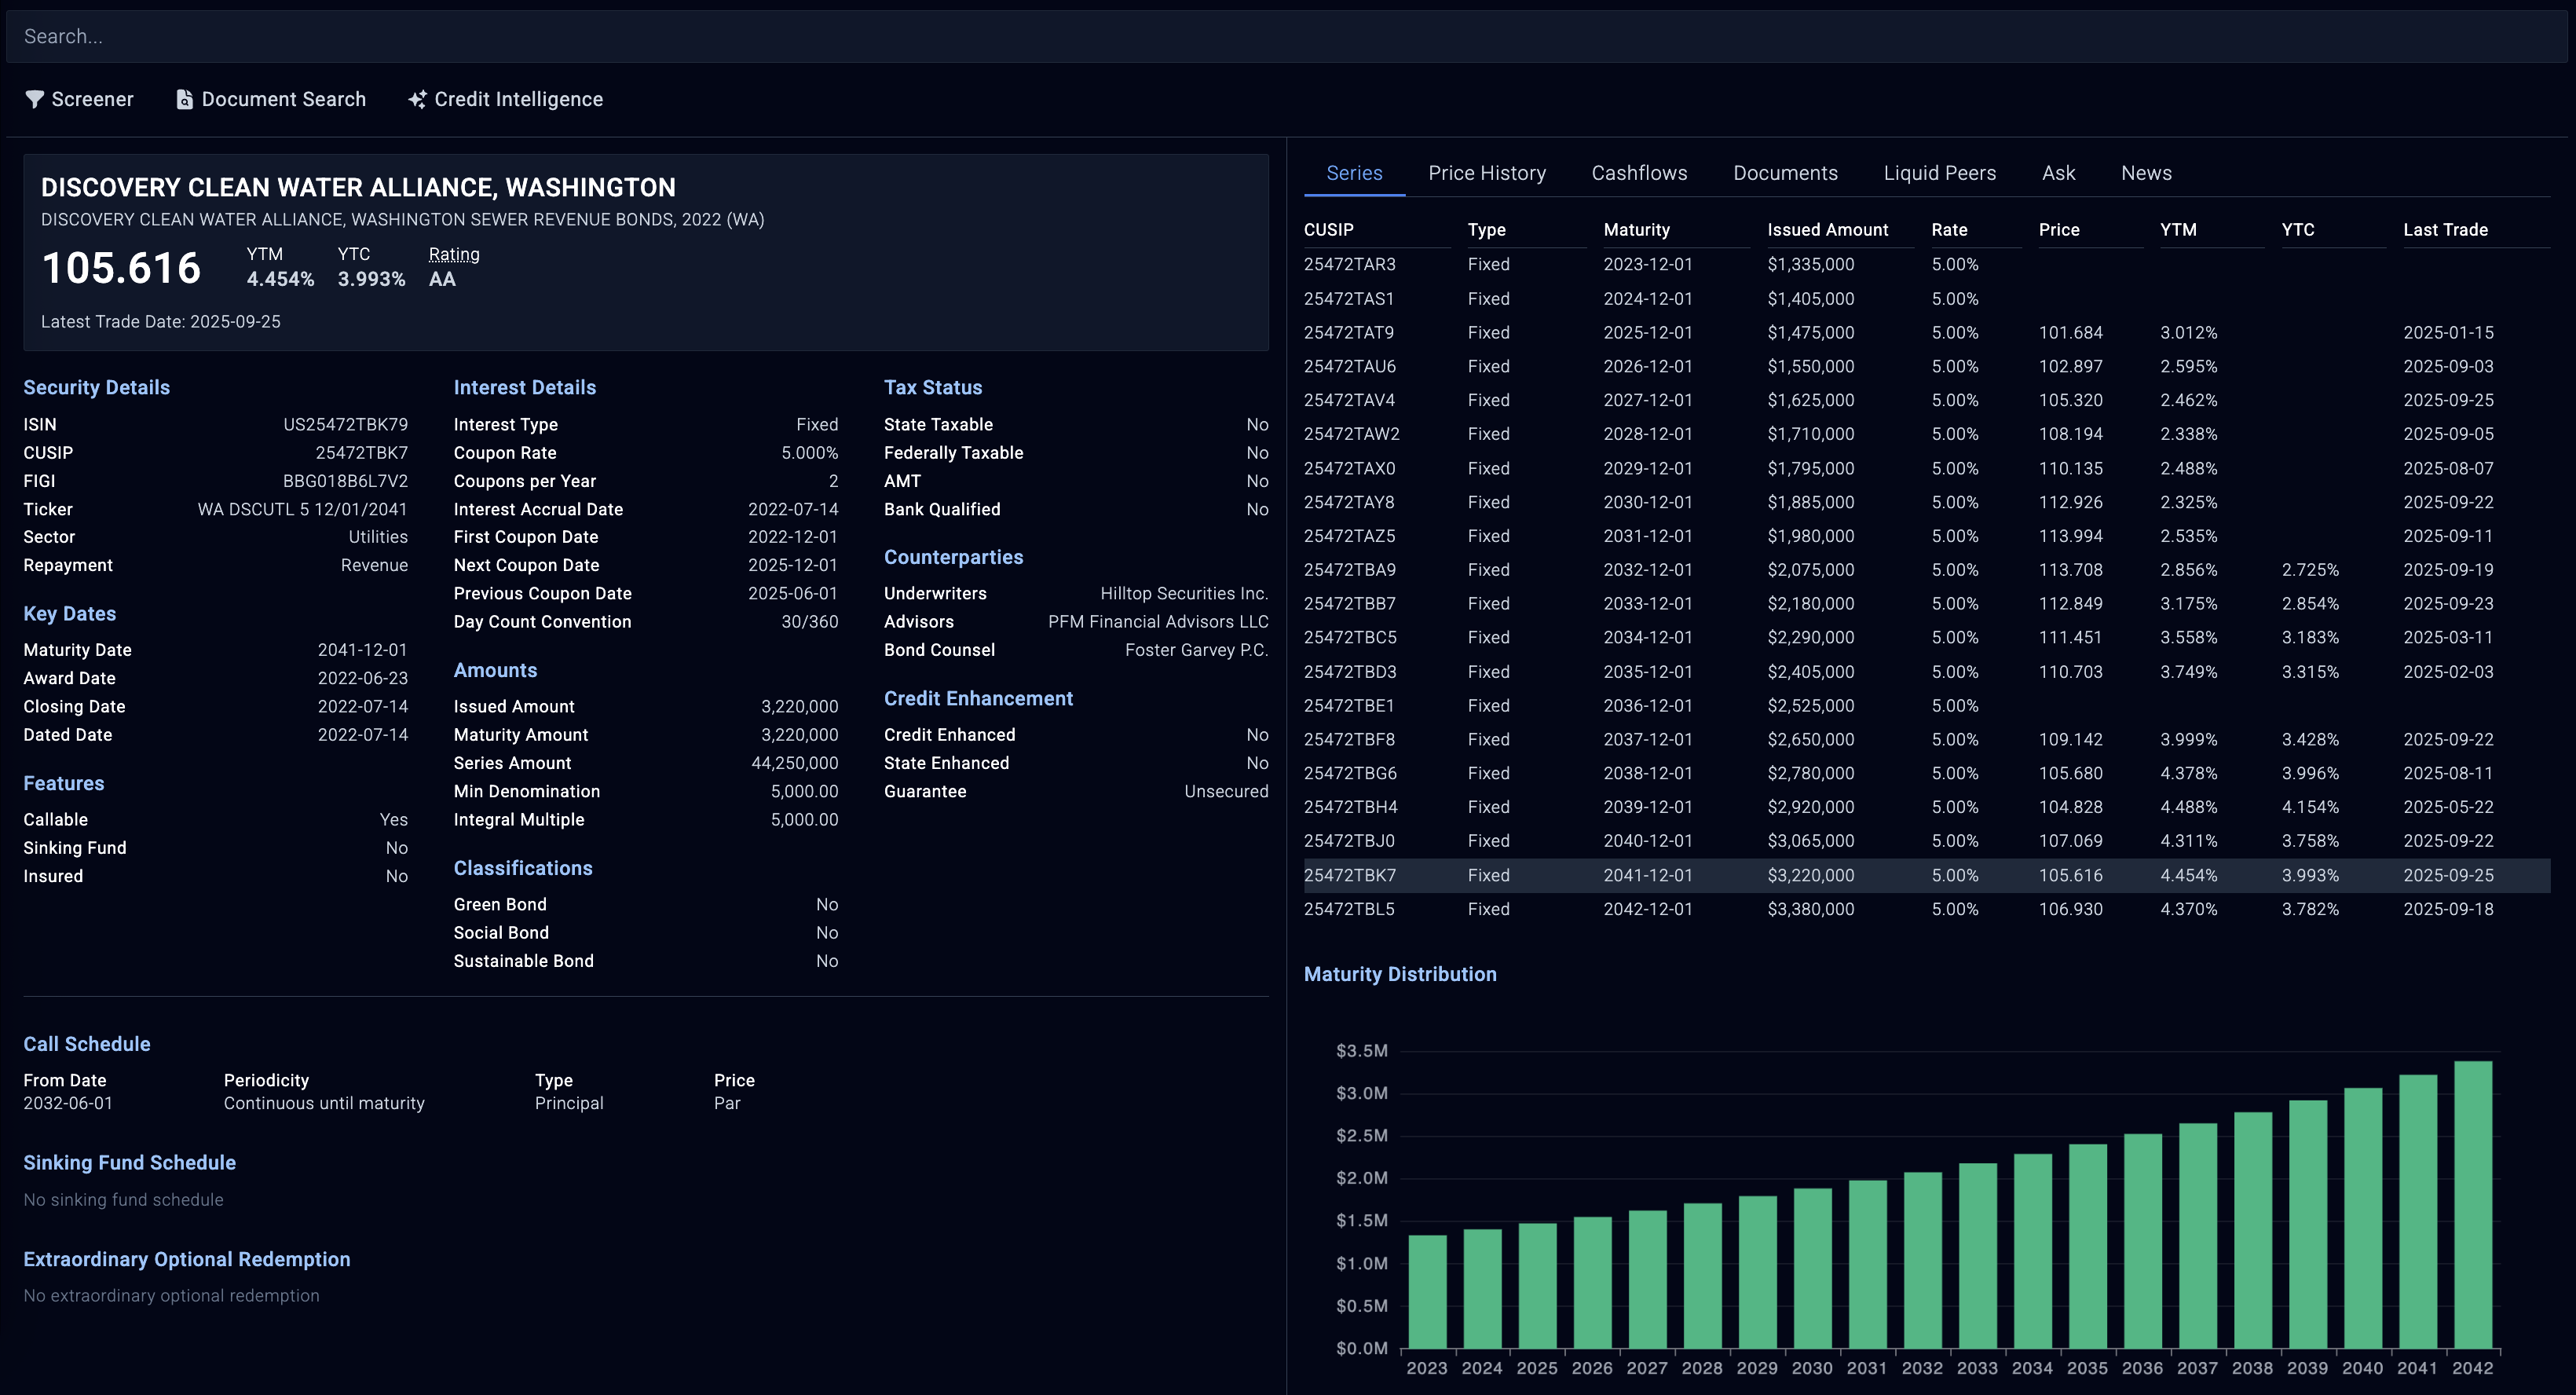
Task: Open the Documents tab
Action: (1784, 173)
